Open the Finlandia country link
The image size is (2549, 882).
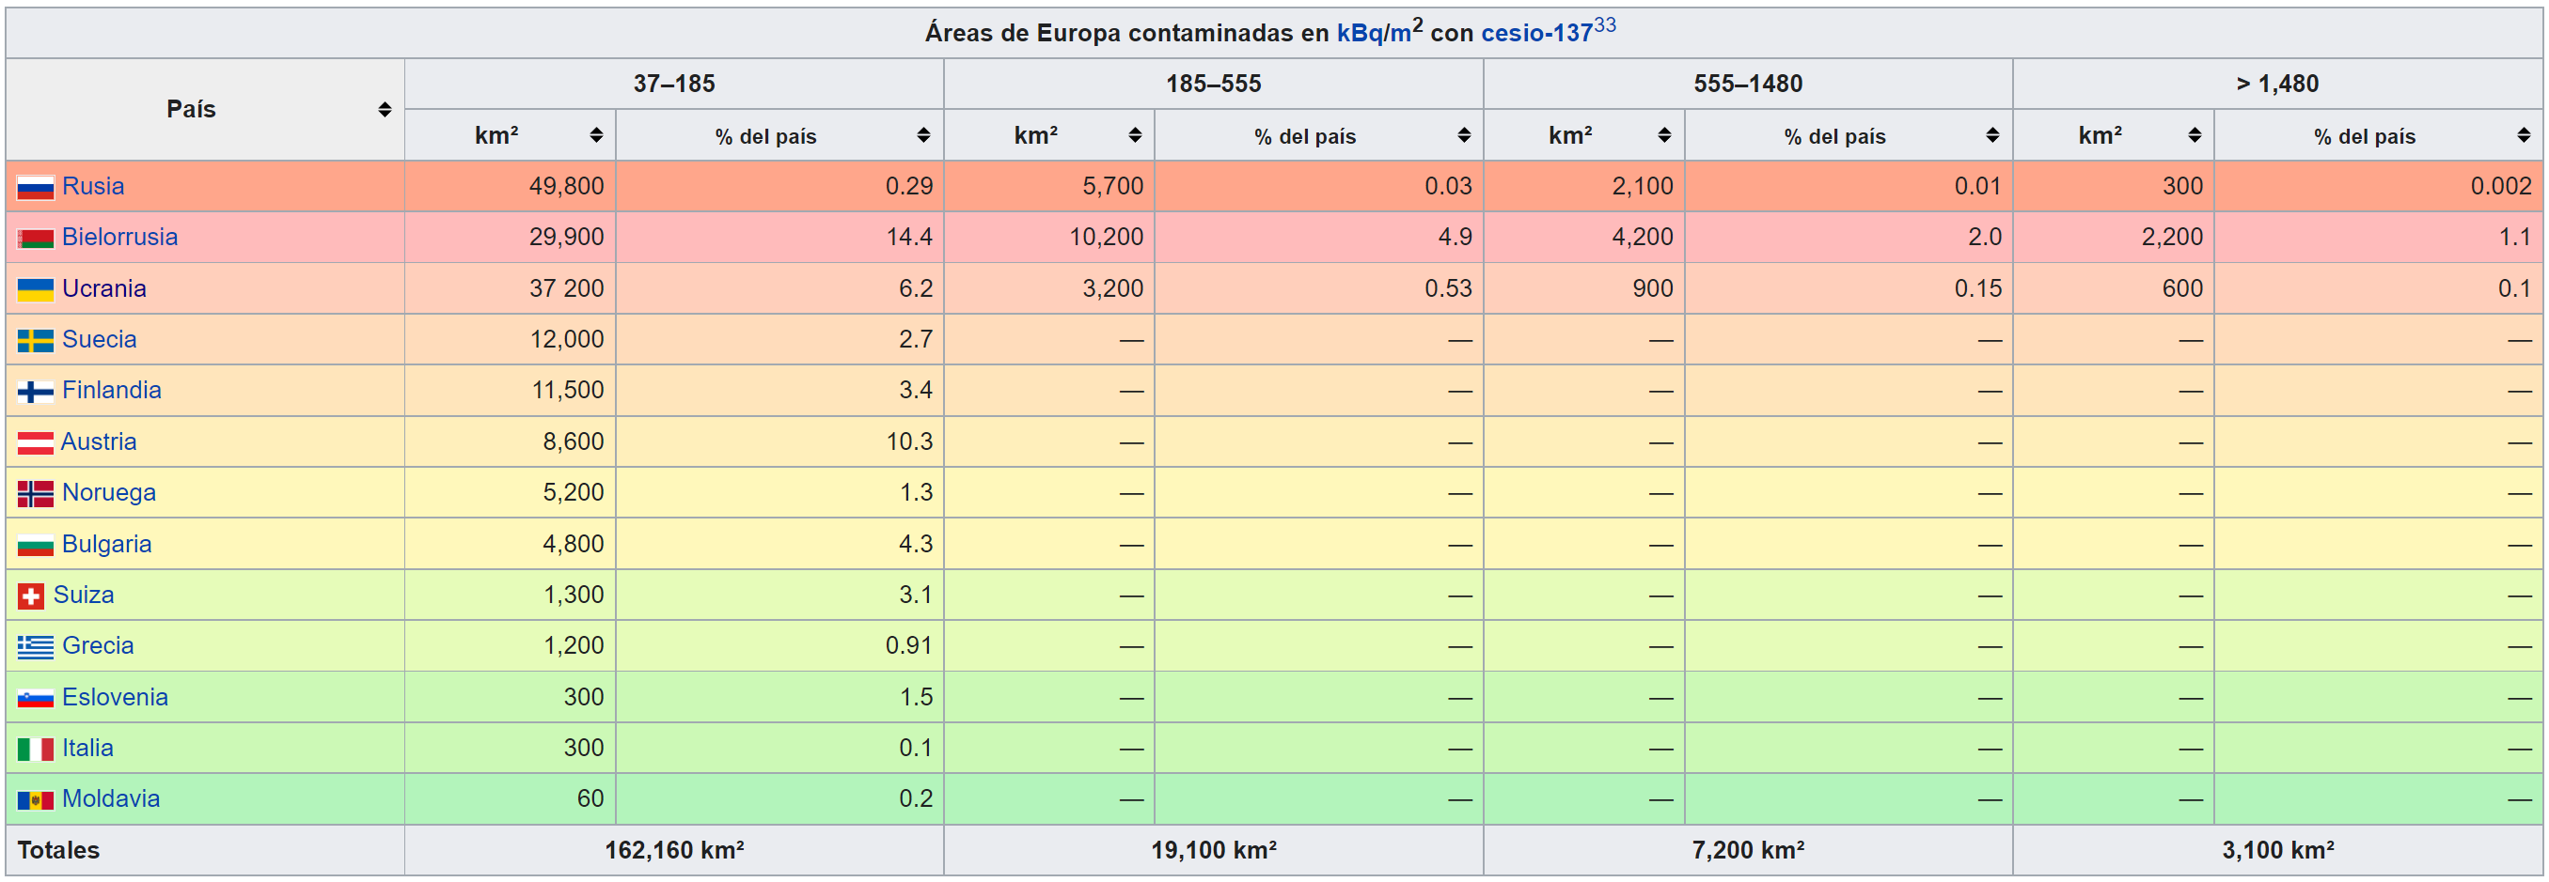coord(111,391)
